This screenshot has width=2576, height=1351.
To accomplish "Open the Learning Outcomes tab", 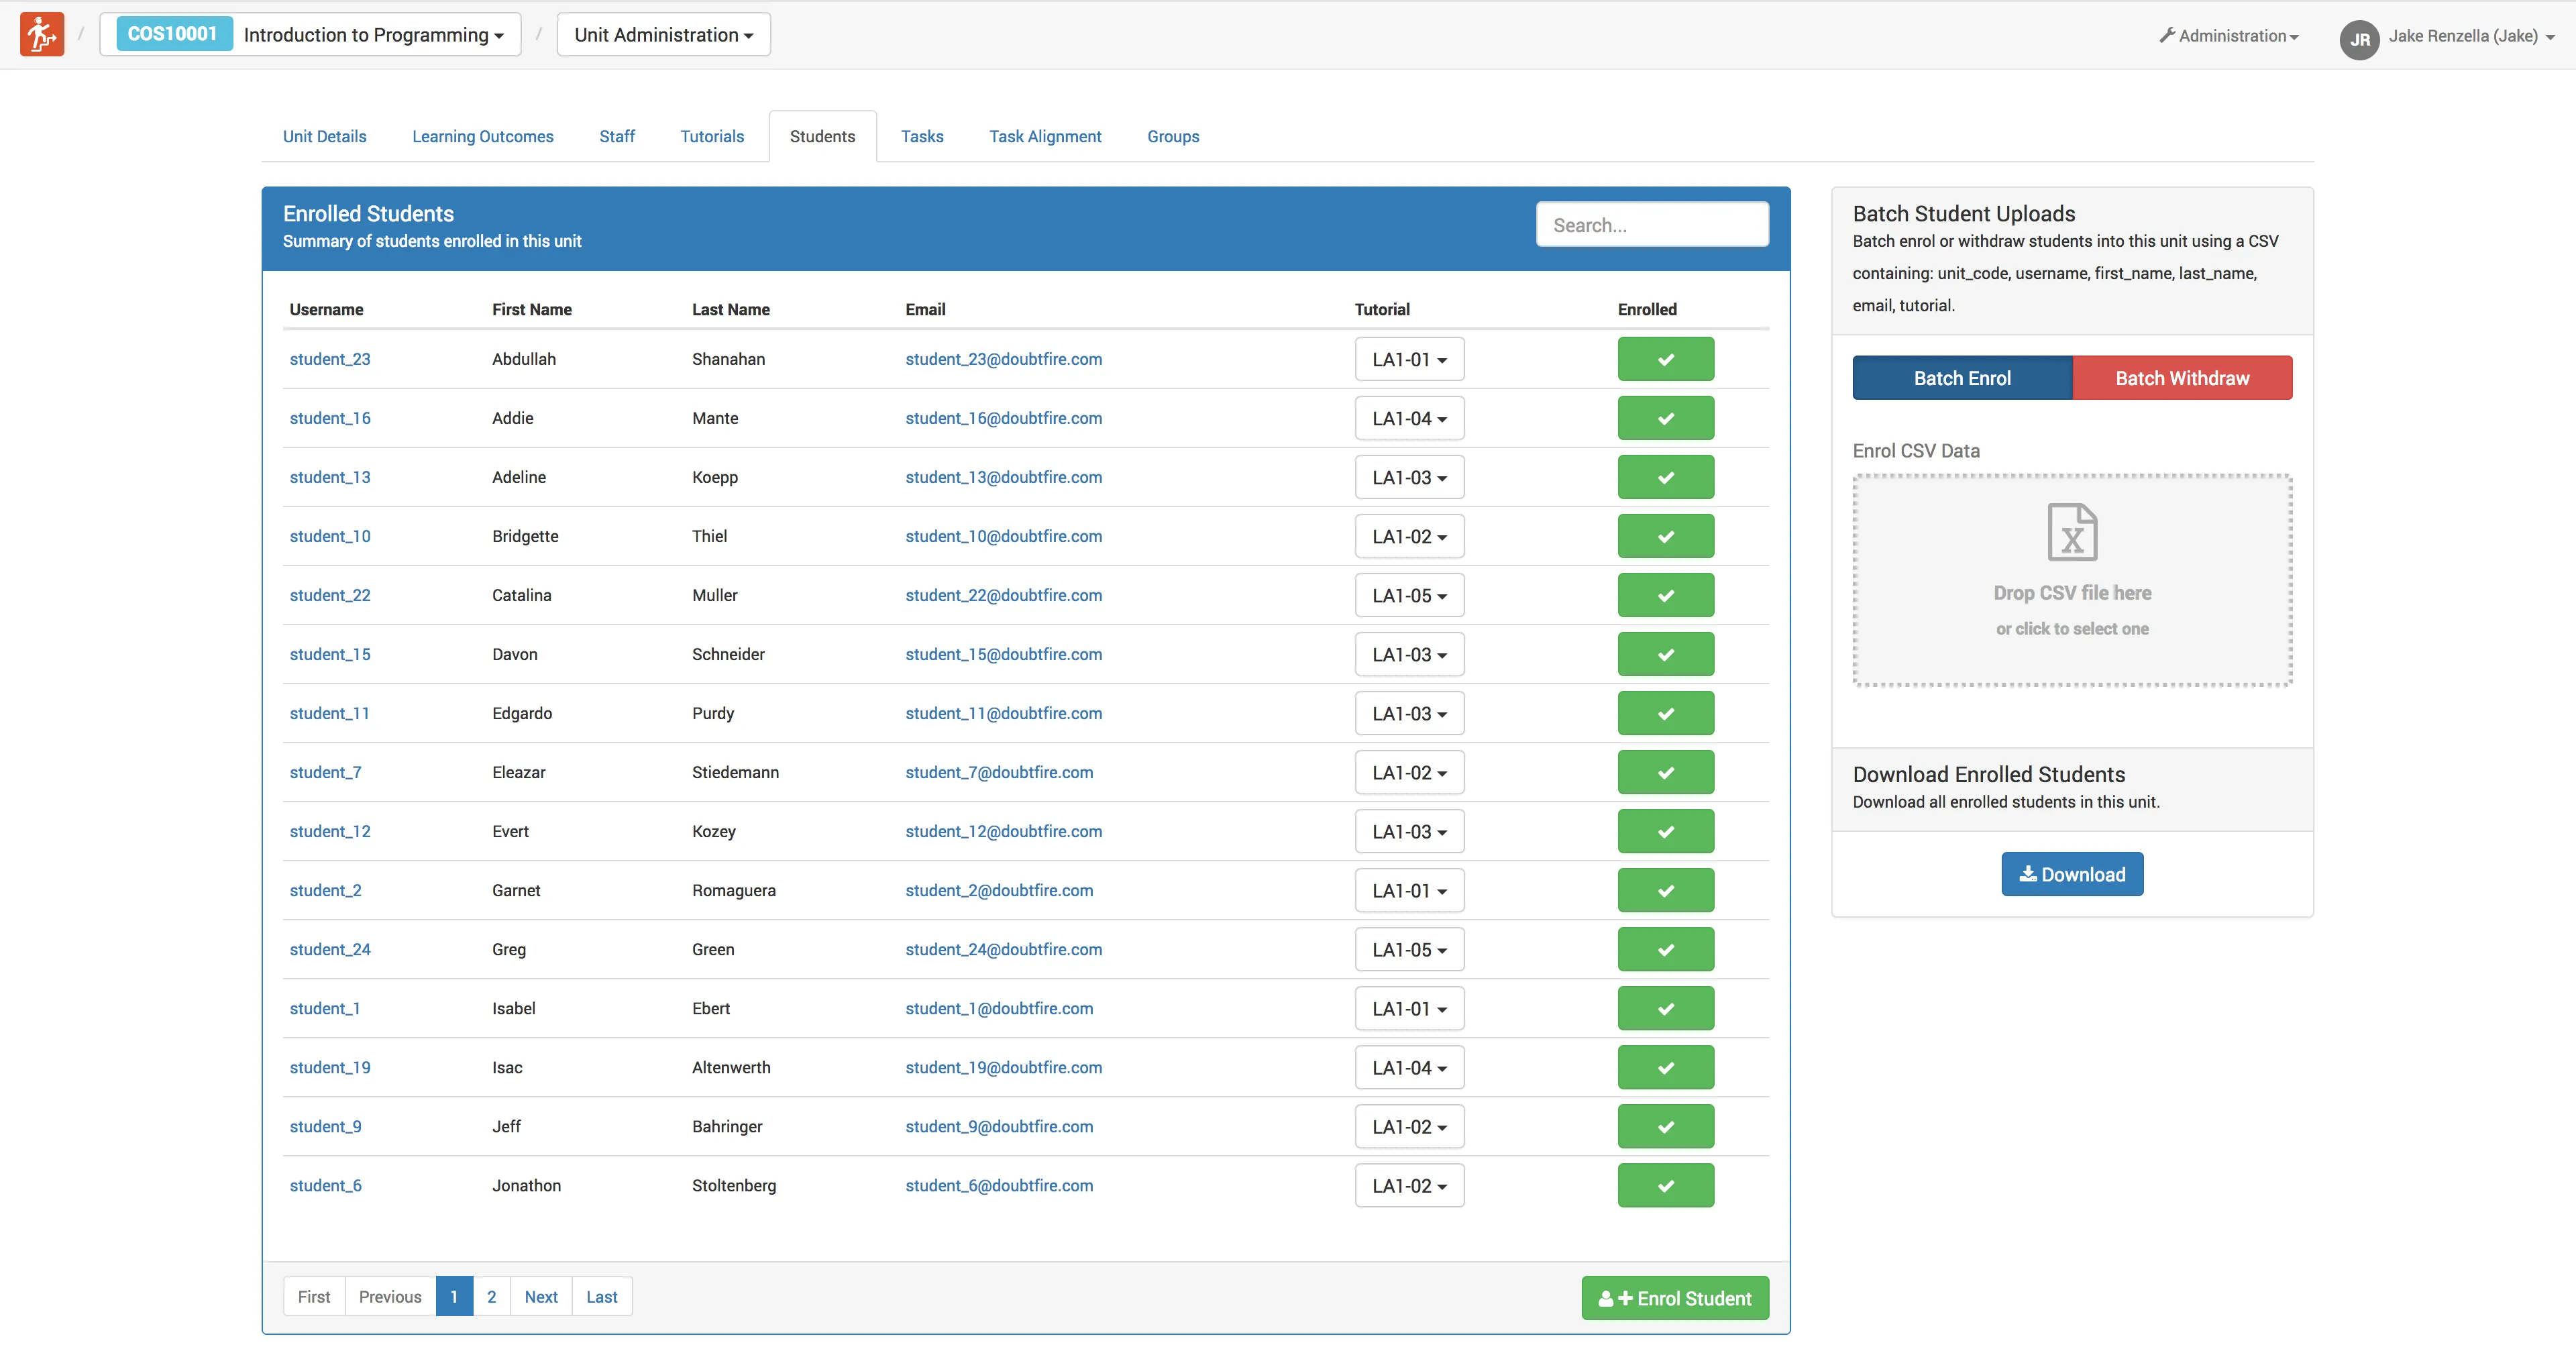I will [482, 136].
